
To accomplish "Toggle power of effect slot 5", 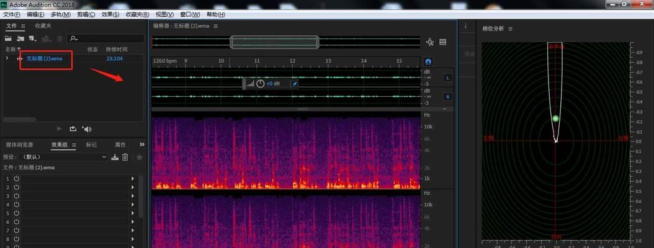I will 17,213.
